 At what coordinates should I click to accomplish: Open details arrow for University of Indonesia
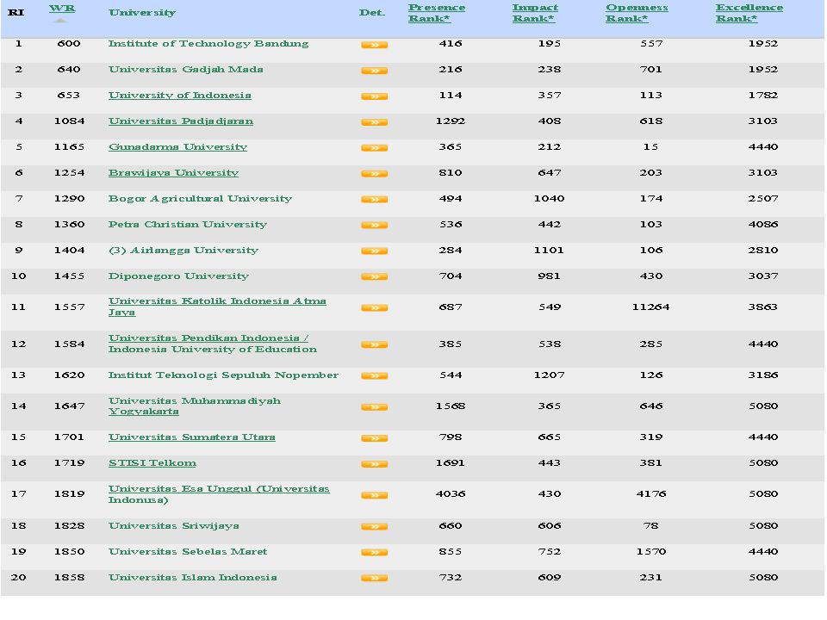(x=374, y=96)
